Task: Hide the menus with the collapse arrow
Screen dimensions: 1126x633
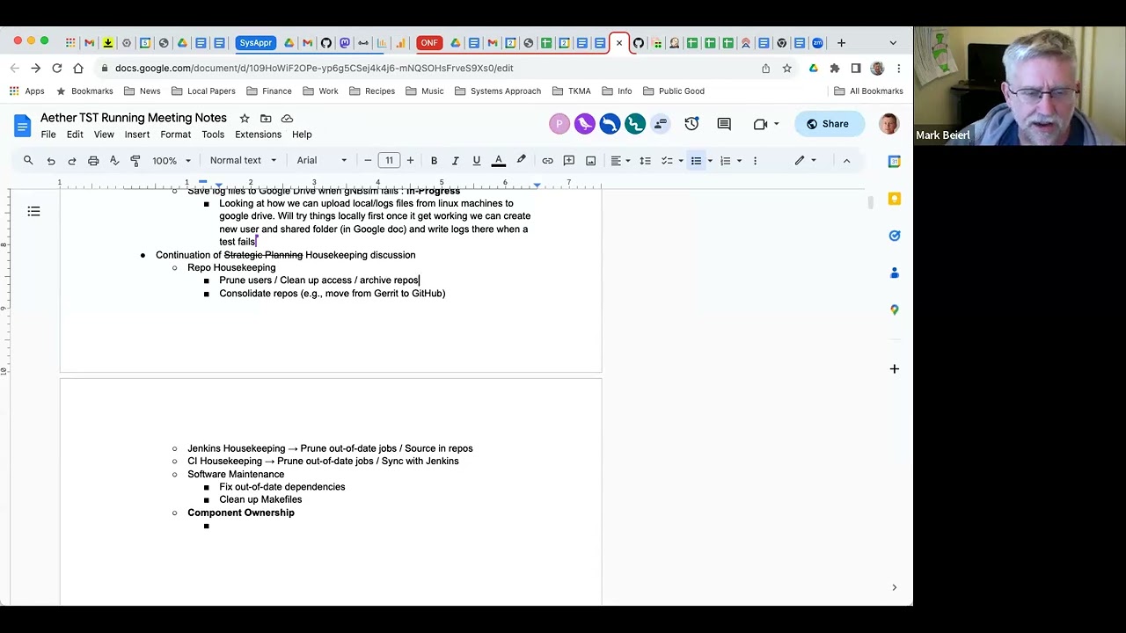Action: tap(846, 160)
